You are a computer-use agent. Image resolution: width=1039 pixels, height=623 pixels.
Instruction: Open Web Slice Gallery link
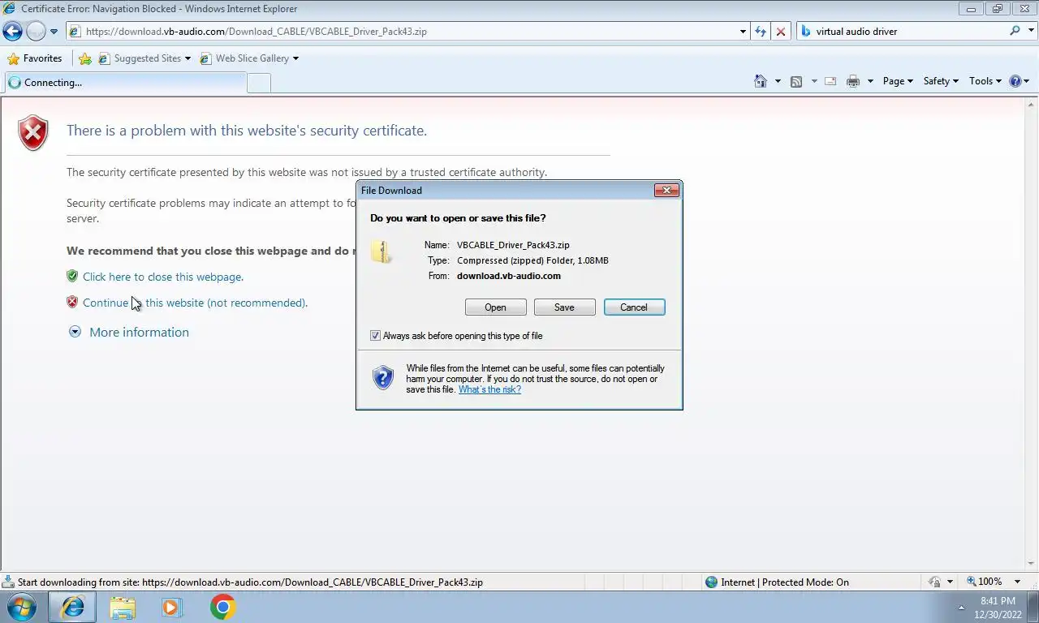tap(249, 58)
